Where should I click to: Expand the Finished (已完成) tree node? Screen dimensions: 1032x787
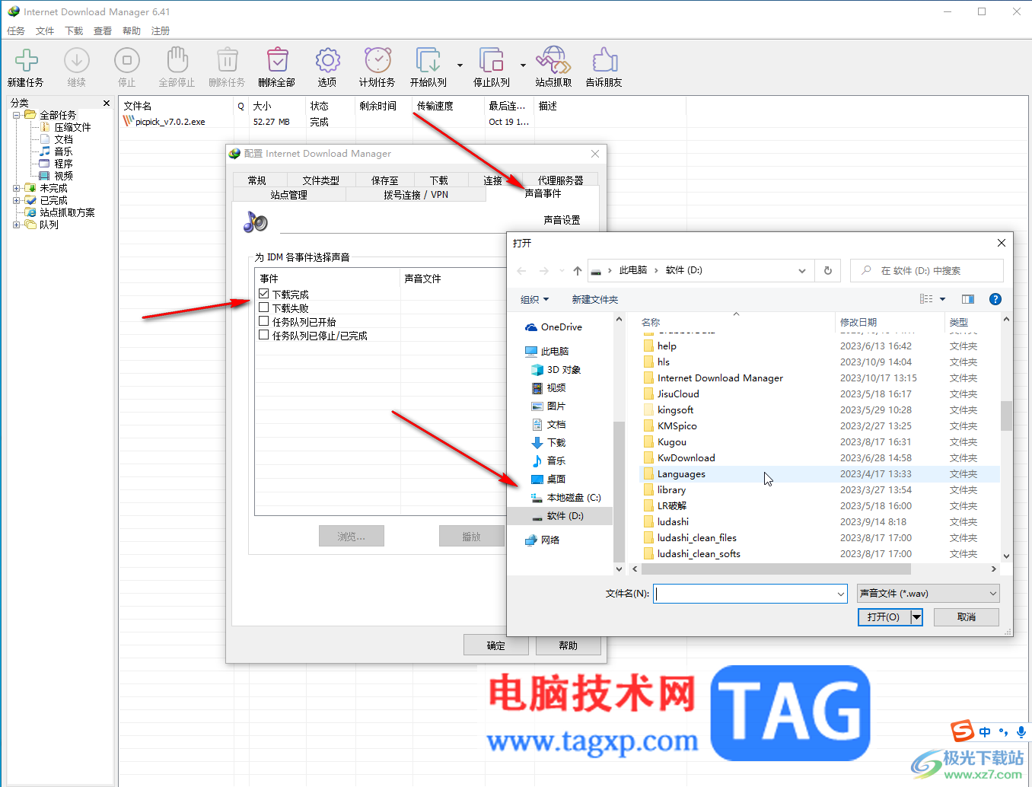[17, 200]
